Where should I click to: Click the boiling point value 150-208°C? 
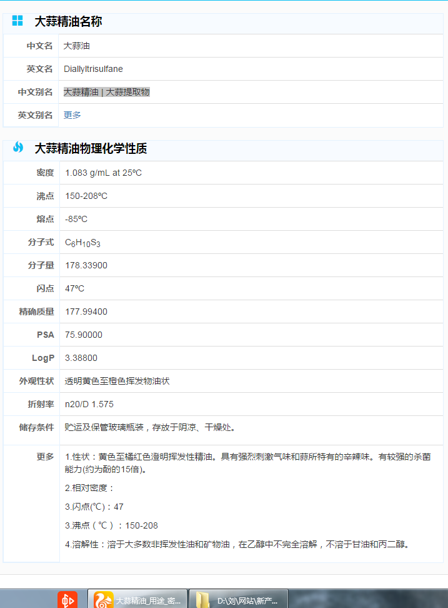tap(86, 196)
